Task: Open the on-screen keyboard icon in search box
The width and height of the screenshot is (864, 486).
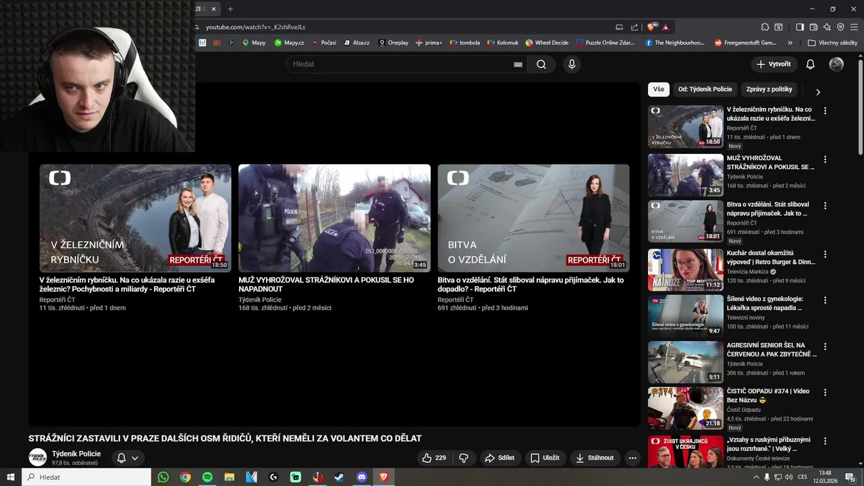Action: pyautogui.click(x=518, y=64)
